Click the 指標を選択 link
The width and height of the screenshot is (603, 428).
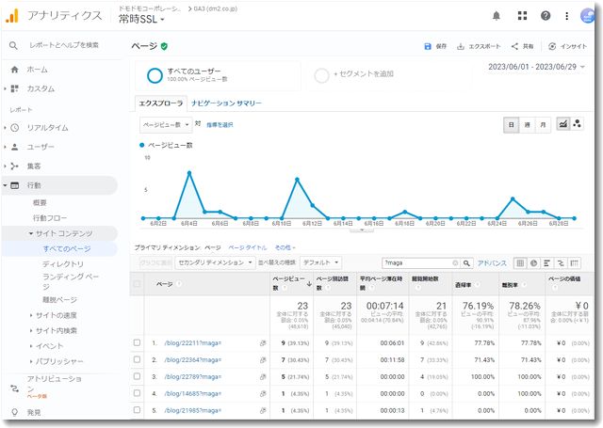[220, 125]
